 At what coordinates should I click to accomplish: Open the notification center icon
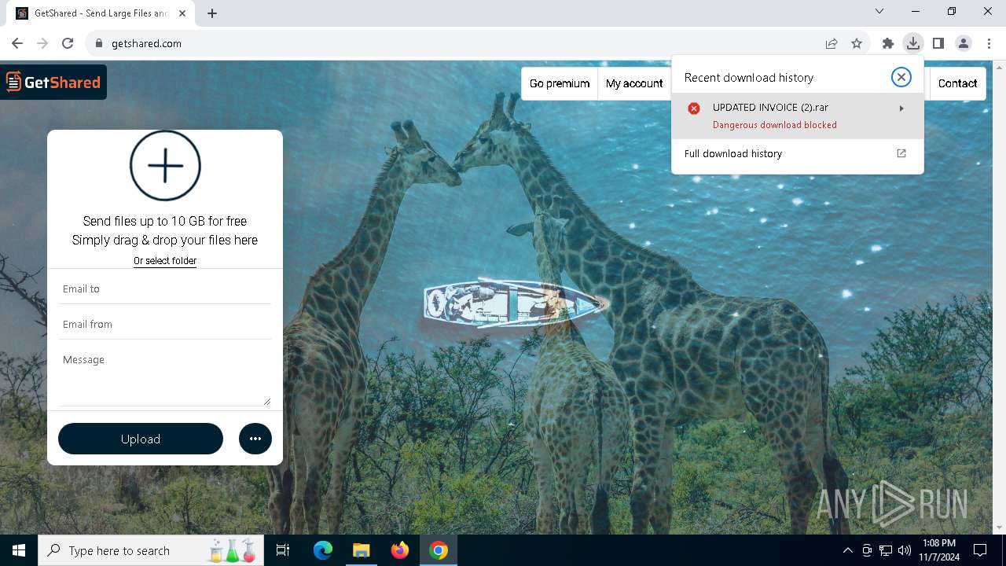(981, 550)
